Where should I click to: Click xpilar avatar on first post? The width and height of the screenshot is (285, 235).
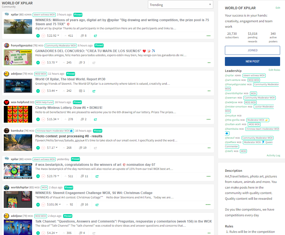point(7,14)
